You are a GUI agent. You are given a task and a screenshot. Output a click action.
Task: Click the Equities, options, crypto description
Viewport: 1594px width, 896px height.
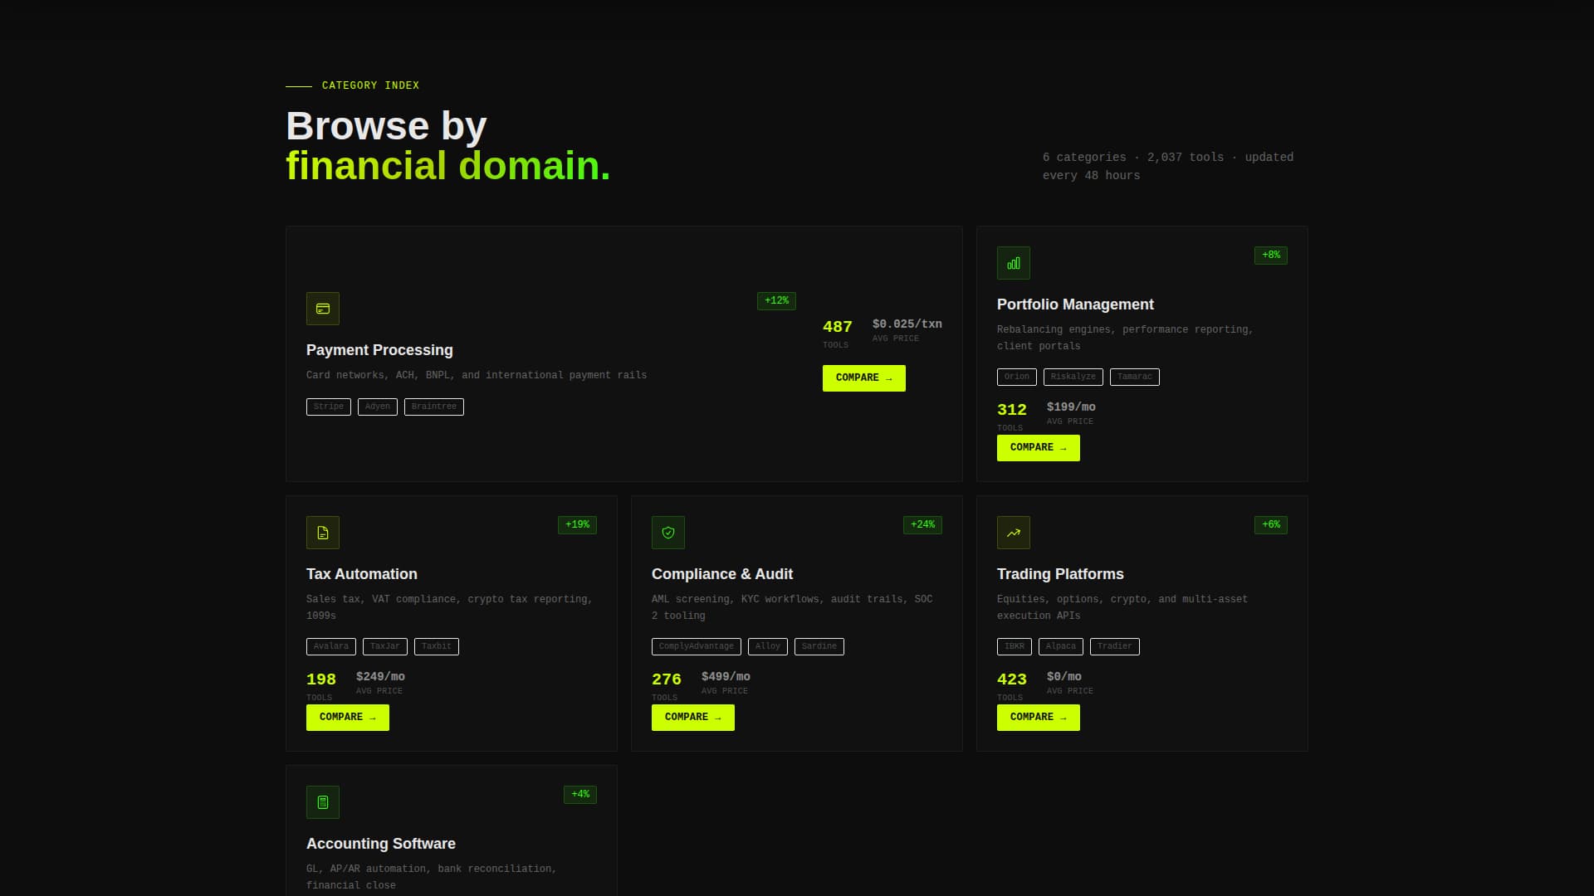pyautogui.click(x=1122, y=607)
